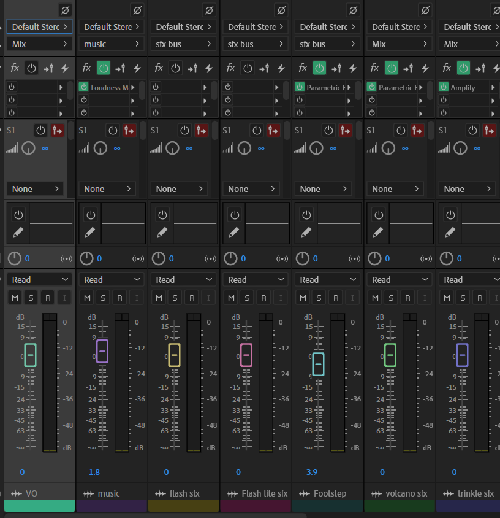Click the Default Stereo input on VO track

click(40, 27)
